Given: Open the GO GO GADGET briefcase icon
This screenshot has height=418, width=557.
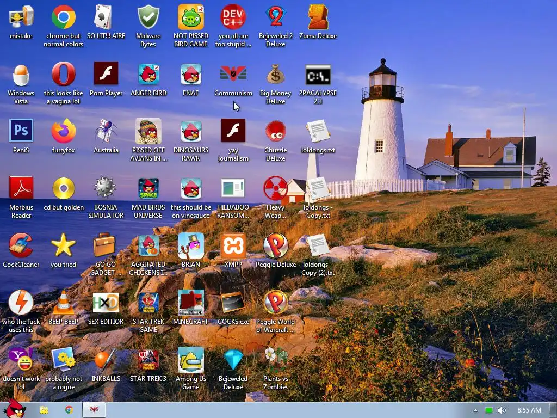Looking at the screenshot, I should pos(104,245).
